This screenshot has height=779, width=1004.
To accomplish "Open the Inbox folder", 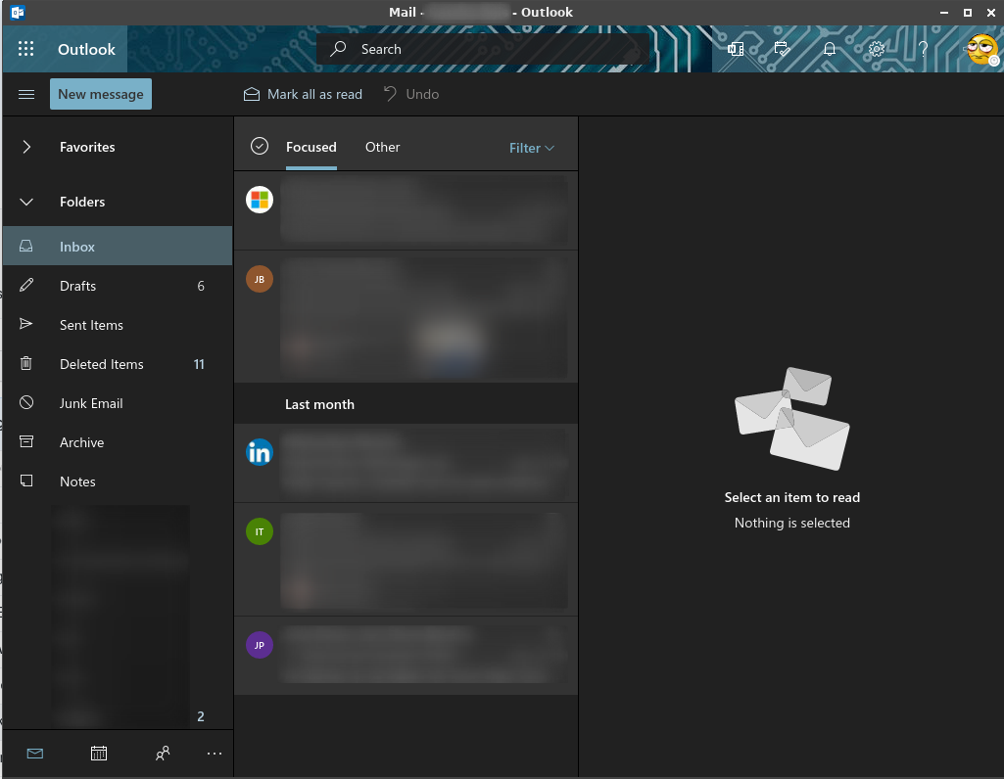I will pos(118,247).
